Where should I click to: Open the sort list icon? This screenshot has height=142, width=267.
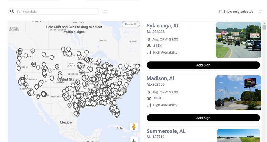coord(261,12)
